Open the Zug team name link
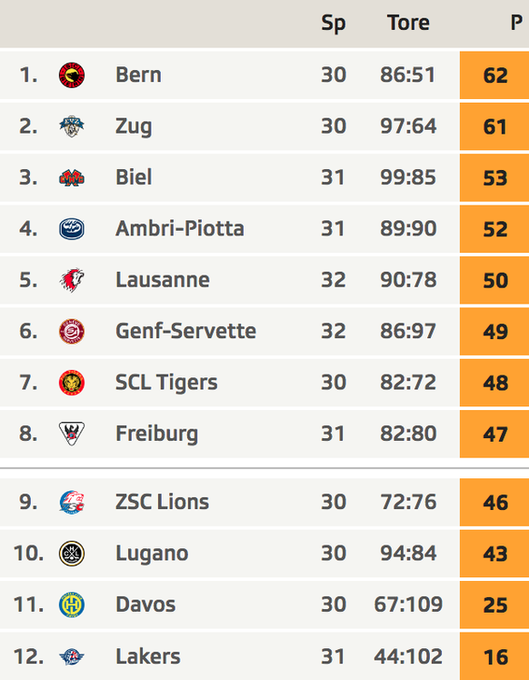This screenshot has width=529, height=680. tap(134, 126)
